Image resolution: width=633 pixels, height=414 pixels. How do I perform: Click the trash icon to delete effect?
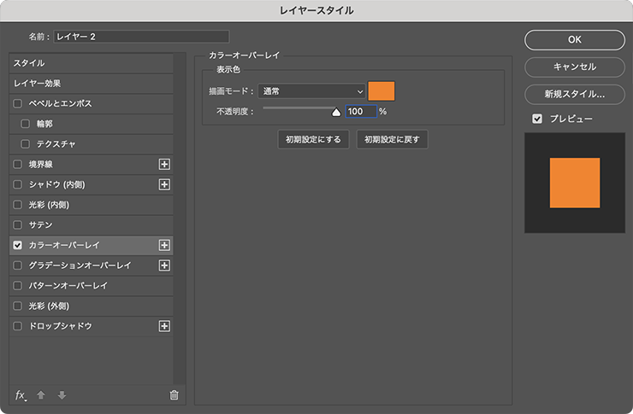click(175, 394)
